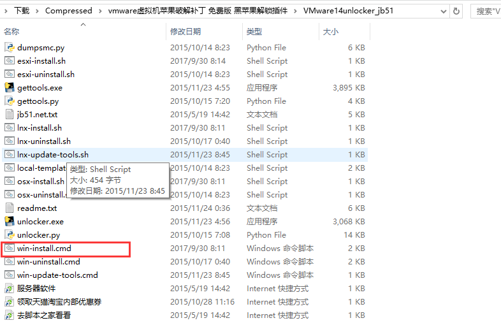
Task: Select the jb51.net.txt document icon
Action: tap(10, 115)
